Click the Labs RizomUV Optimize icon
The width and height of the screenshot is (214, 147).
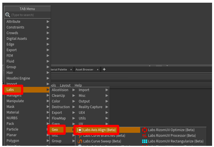[145, 130]
